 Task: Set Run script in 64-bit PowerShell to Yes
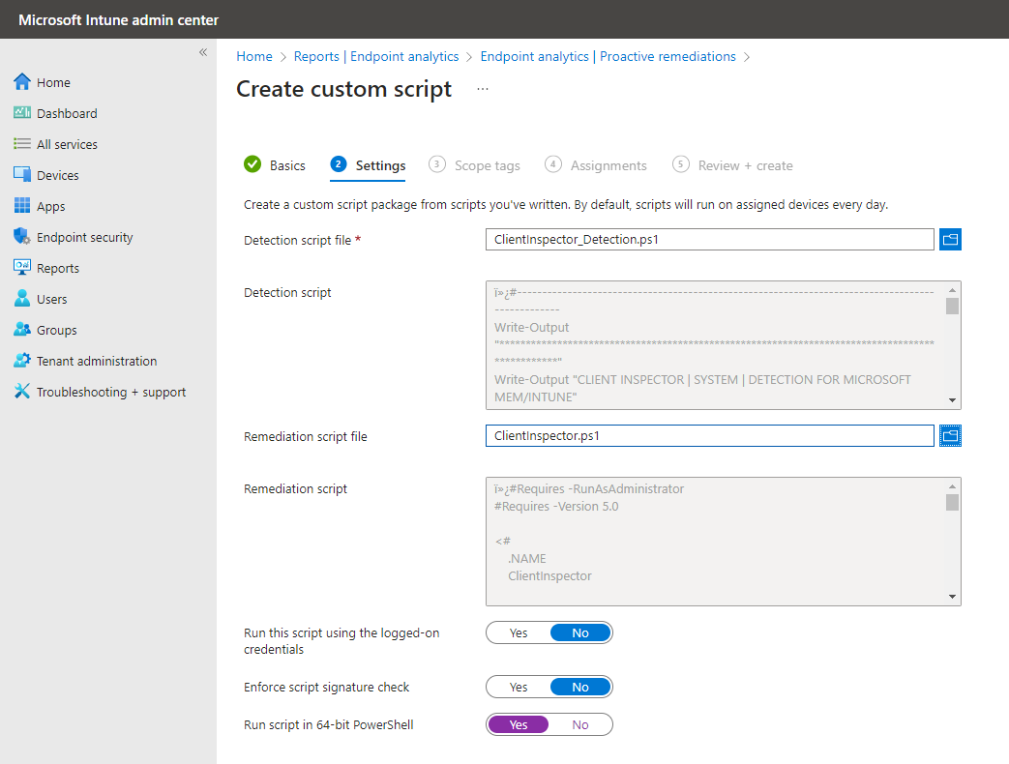coord(519,724)
